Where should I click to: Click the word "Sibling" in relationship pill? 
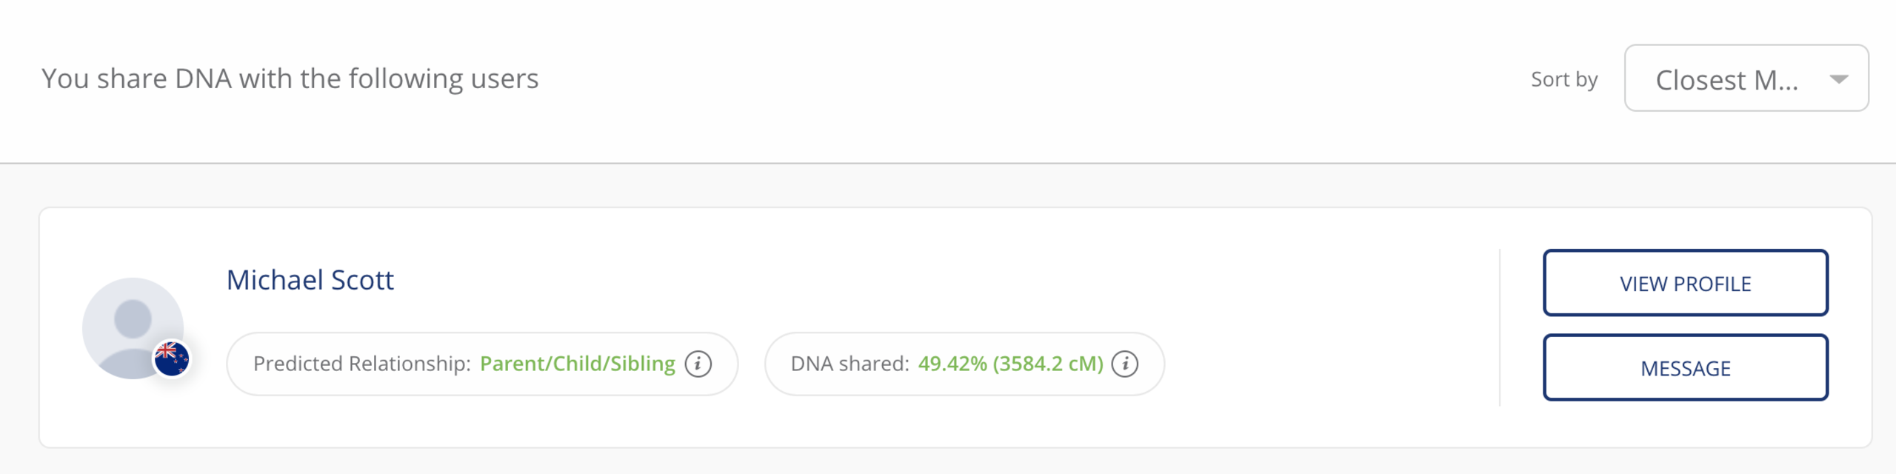pos(642,364)
